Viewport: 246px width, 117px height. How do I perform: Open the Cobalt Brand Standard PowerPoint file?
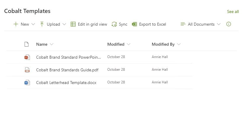pos(68,57)
